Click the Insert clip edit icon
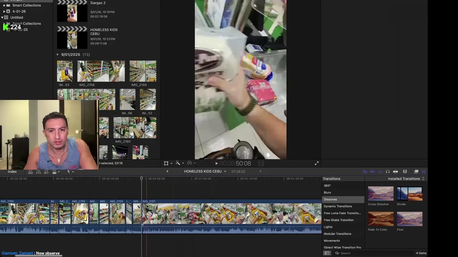Screen dimensions: 458x257 click(38, 172)
